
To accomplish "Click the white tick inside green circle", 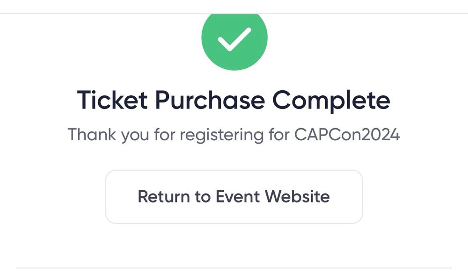I will pyautogui.click(x=234, y=40).
